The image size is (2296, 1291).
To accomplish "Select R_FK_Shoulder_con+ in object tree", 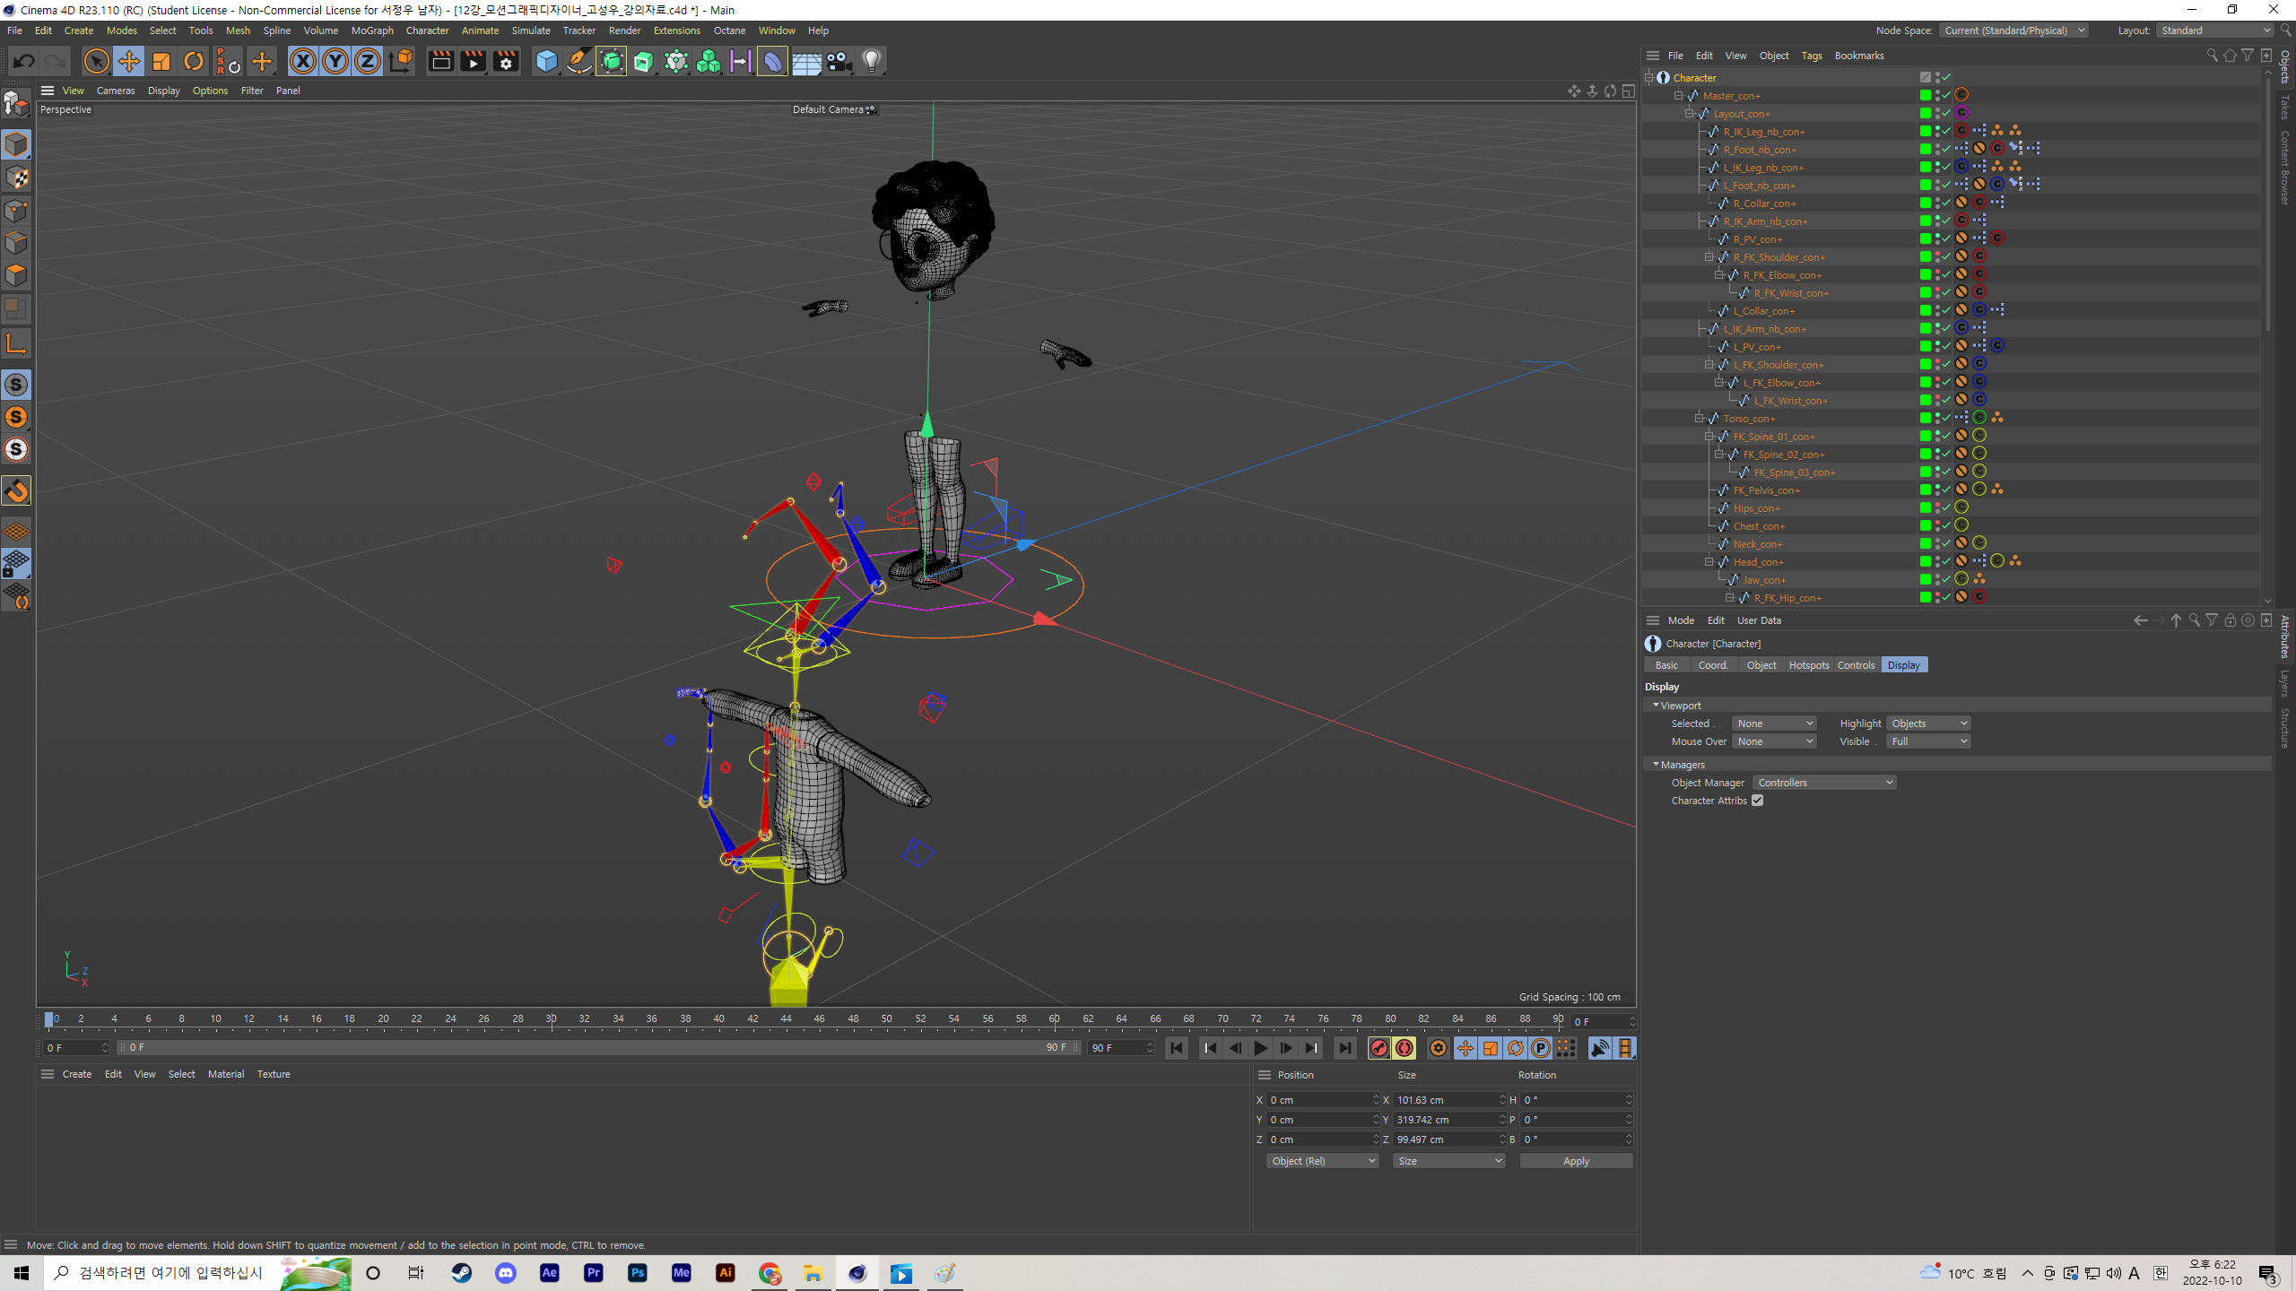I will click(x=1779, y=257).
